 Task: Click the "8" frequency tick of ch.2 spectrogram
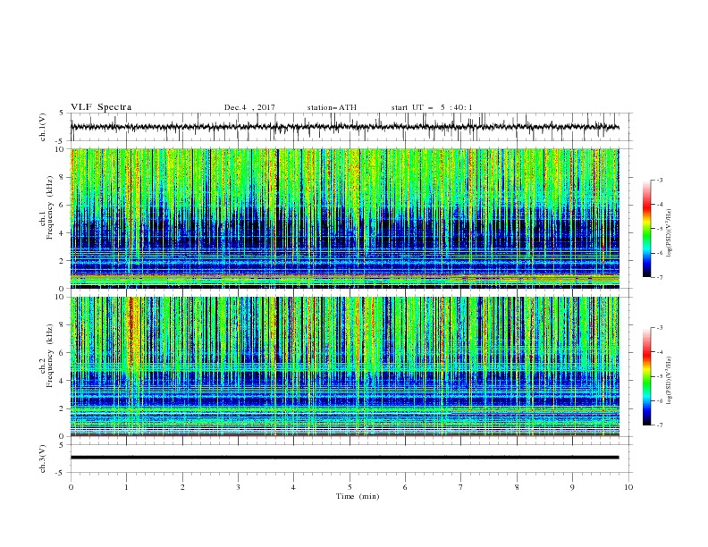(63, 325)
